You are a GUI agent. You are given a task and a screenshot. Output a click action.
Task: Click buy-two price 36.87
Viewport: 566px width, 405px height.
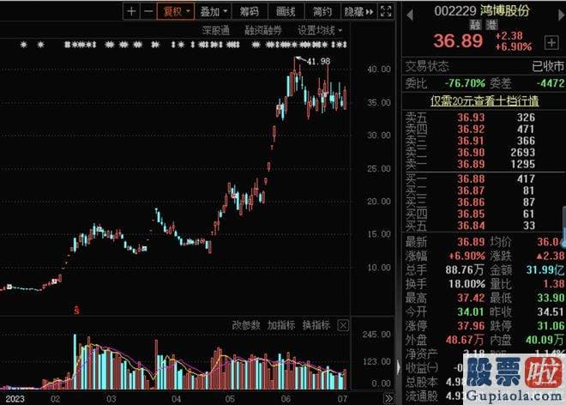coord(471,190)
